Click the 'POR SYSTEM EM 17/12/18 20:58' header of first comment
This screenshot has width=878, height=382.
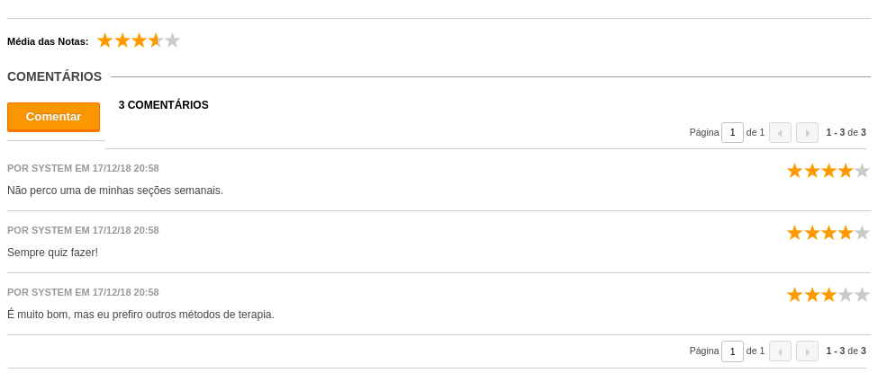pyautogui.click(x=83, y=168)
